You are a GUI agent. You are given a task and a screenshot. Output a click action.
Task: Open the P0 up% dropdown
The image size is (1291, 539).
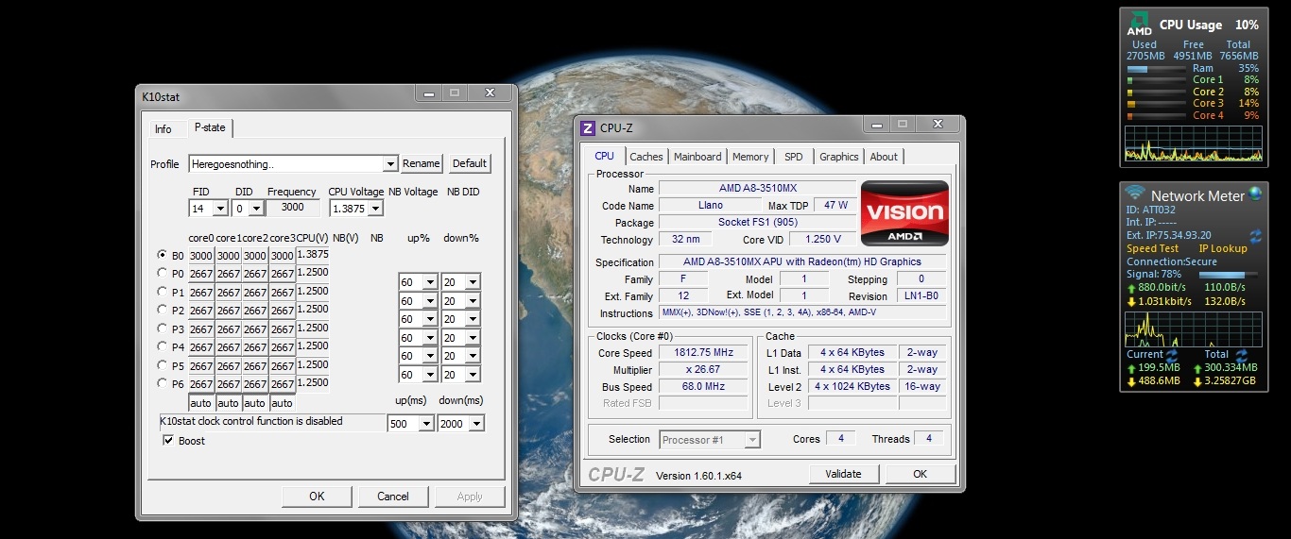tap(429, 282)
